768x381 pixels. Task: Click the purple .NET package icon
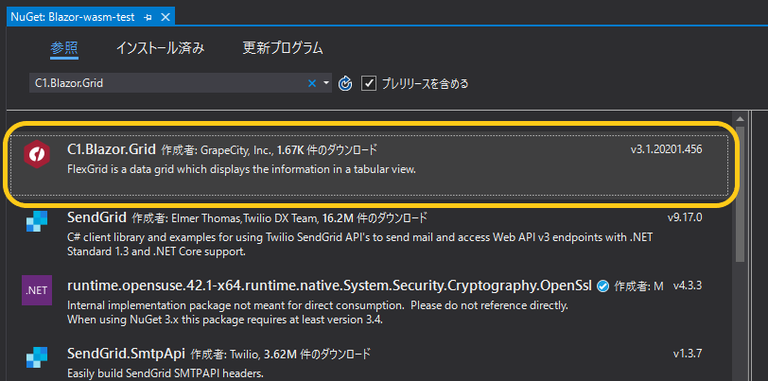pos(37,290)
